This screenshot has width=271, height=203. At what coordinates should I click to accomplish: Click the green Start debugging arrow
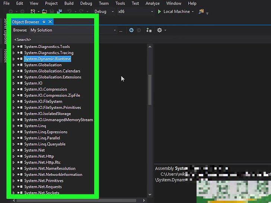pyautogui.click(x=159, y=12)
